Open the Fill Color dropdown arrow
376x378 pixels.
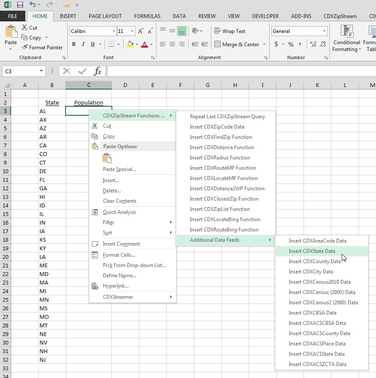137,45
